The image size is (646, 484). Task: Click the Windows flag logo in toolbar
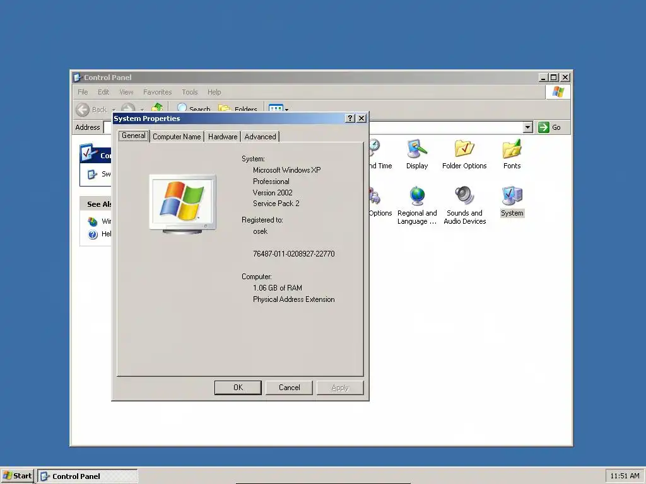[558, 91]
